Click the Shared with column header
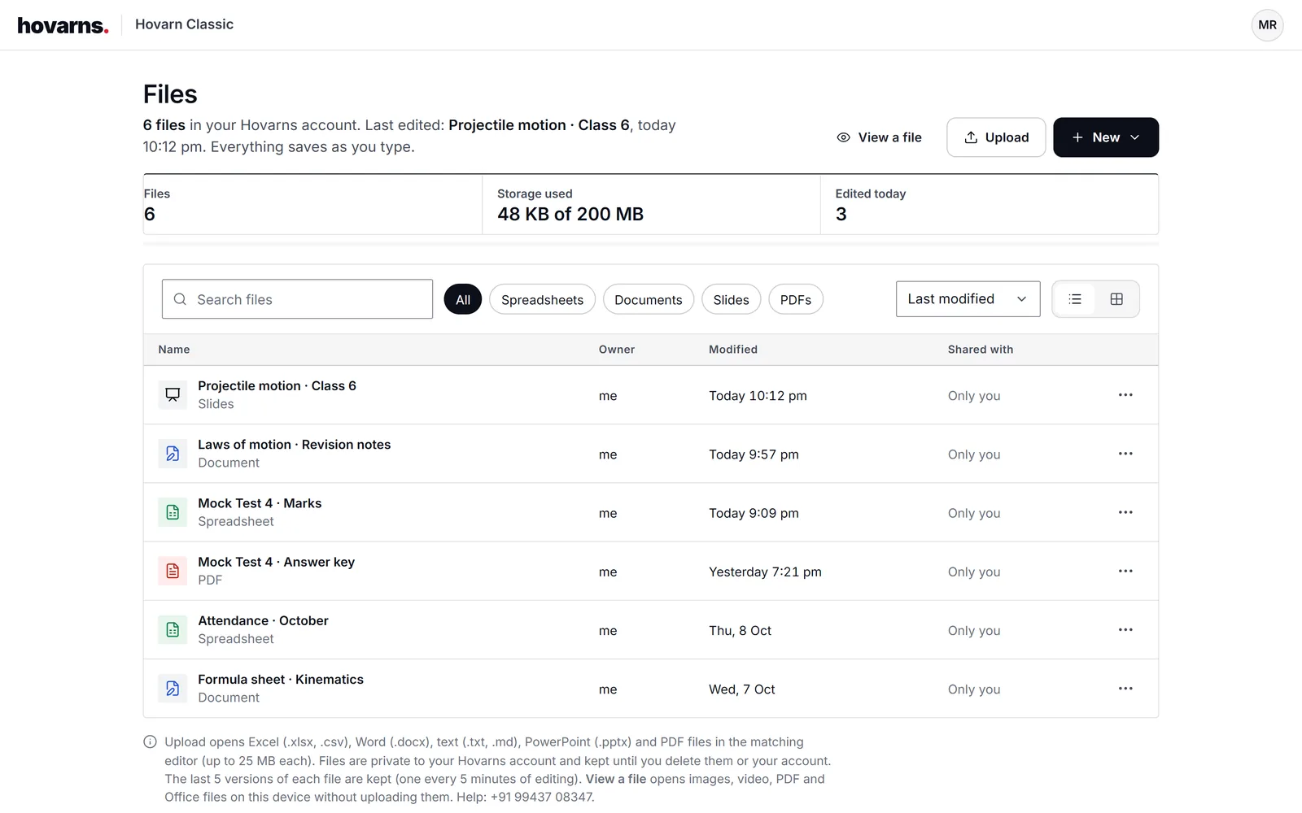This screenshot has width=1302, height=813. 981,350
